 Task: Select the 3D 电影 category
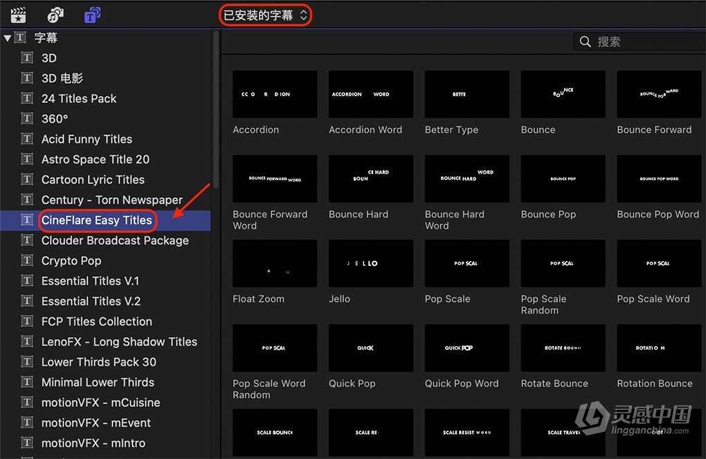coord(105,78)
